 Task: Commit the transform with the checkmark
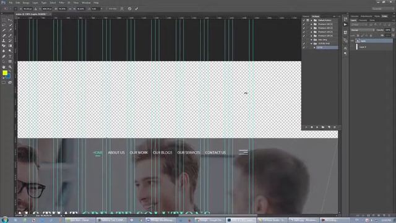(136, 9)
